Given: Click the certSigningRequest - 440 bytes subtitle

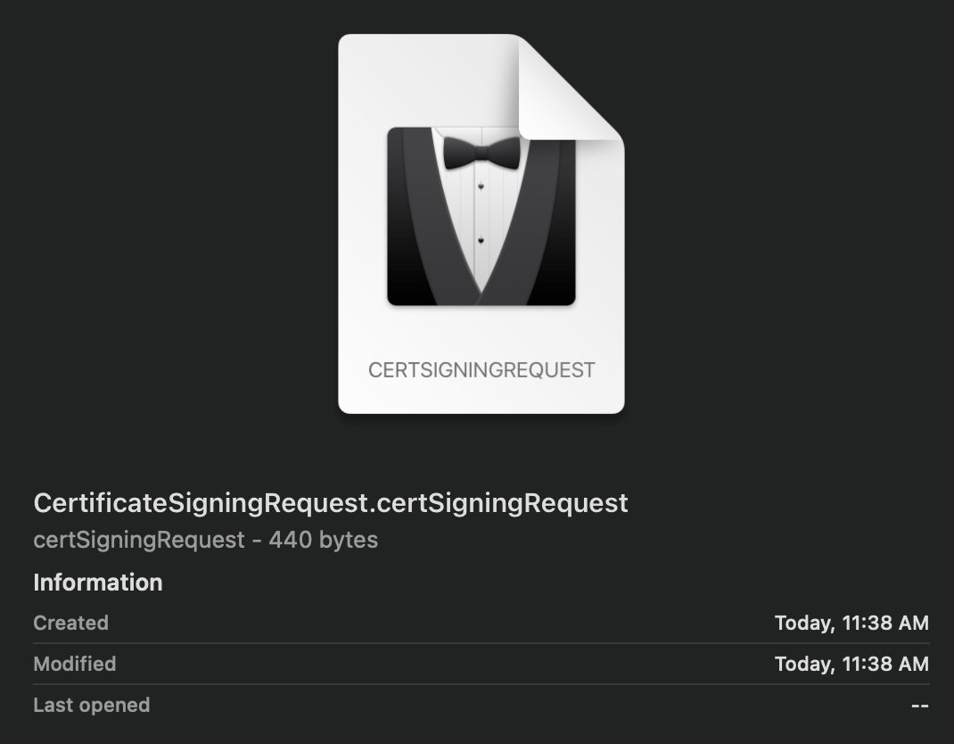Looking at the screenshot, I should (x=205, y=539).
